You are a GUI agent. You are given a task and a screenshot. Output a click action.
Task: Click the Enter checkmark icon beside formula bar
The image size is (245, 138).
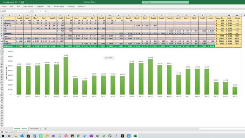pyautogui.click(x=41, y=11)
